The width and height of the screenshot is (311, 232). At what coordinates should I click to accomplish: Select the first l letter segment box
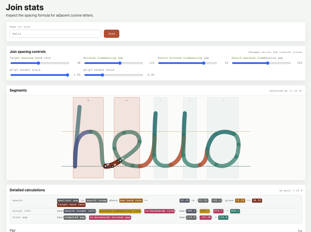pyautogui.click(x=161, y=138)
